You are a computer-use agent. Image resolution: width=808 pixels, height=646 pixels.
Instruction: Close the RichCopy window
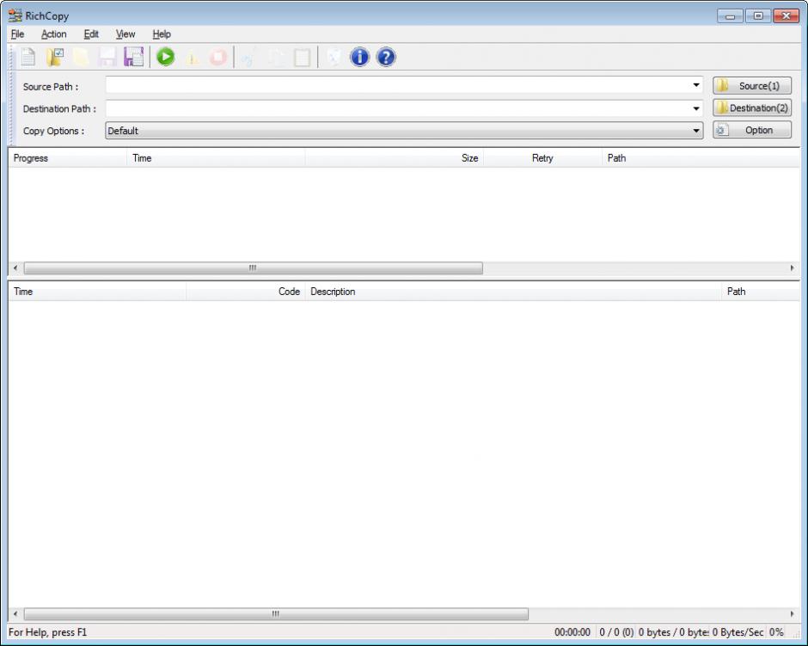tap(787, 16)
